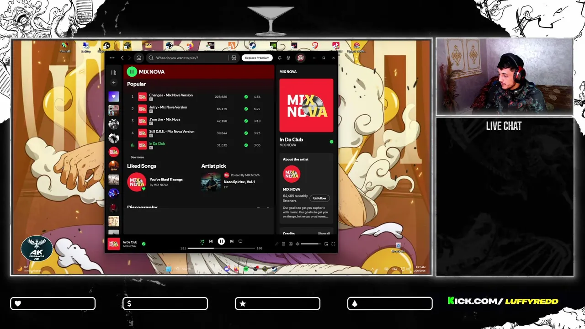This screenshot has width=585, height=329.
Task: Click the heart overlay box on the stream
Action: tap(53, 303)
